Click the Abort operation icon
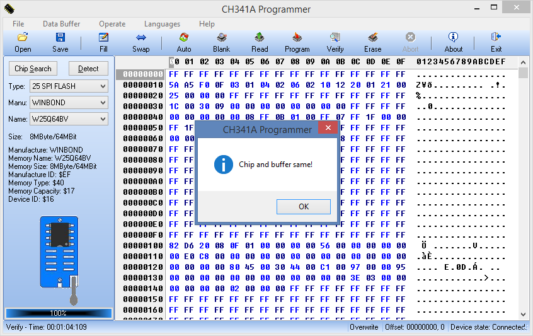Viewport: 533px width, 336px height. 410,37
